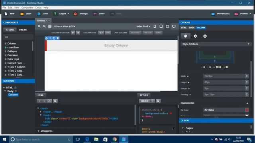
Task: Switch to the Online components tab
Action: click(x=23, y=30)
